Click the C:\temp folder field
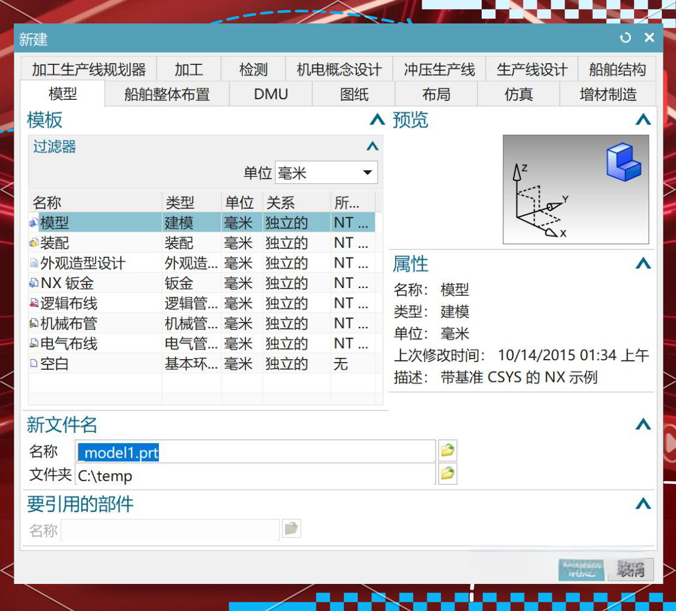This screenshot has height=611, width=676. 255,475
